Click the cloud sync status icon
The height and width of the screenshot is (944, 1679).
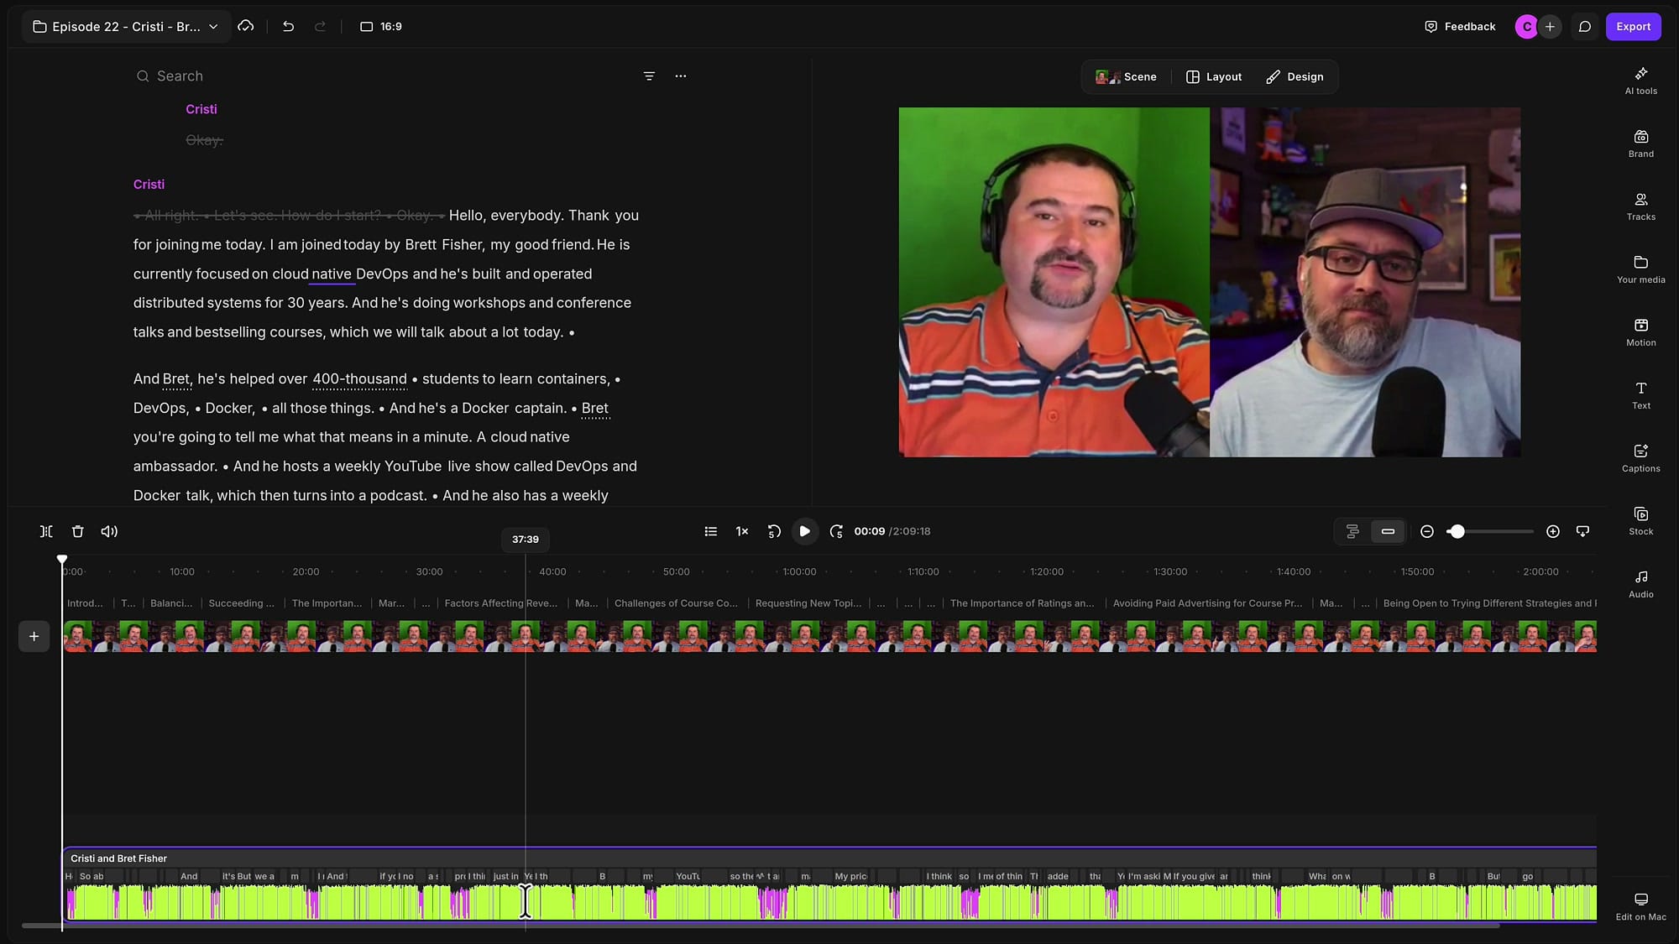point(246,27)
